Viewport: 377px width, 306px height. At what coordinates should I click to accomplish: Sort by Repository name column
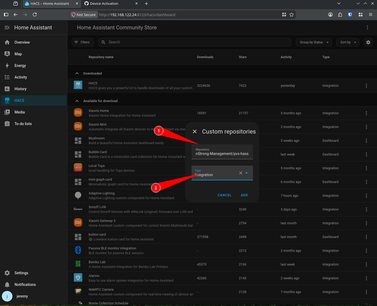101,57
